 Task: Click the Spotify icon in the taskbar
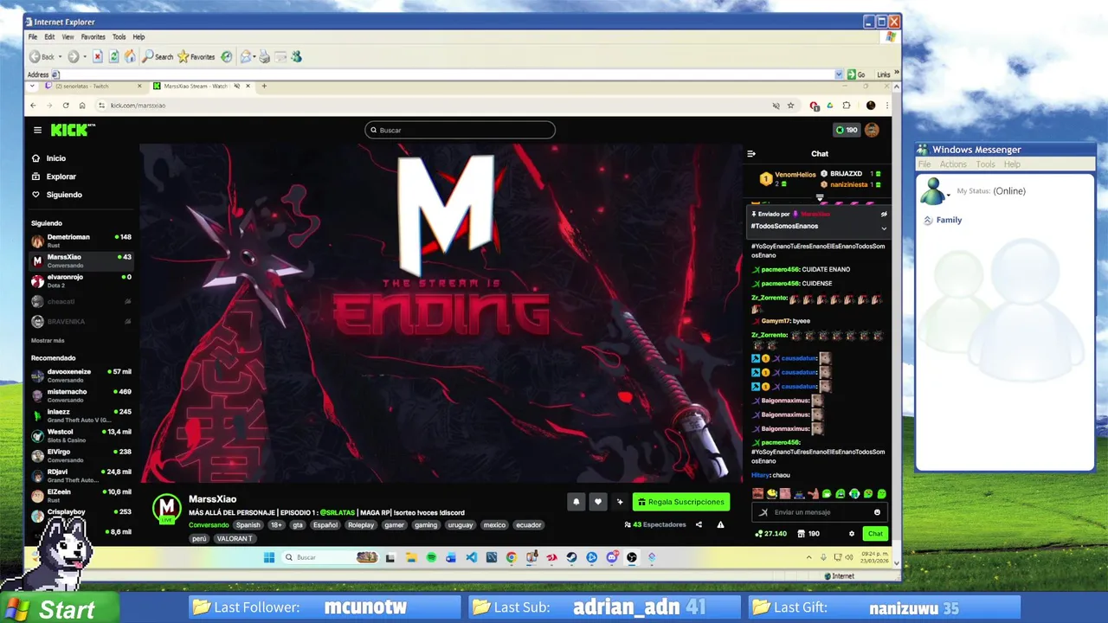click(x=431, y=557)
